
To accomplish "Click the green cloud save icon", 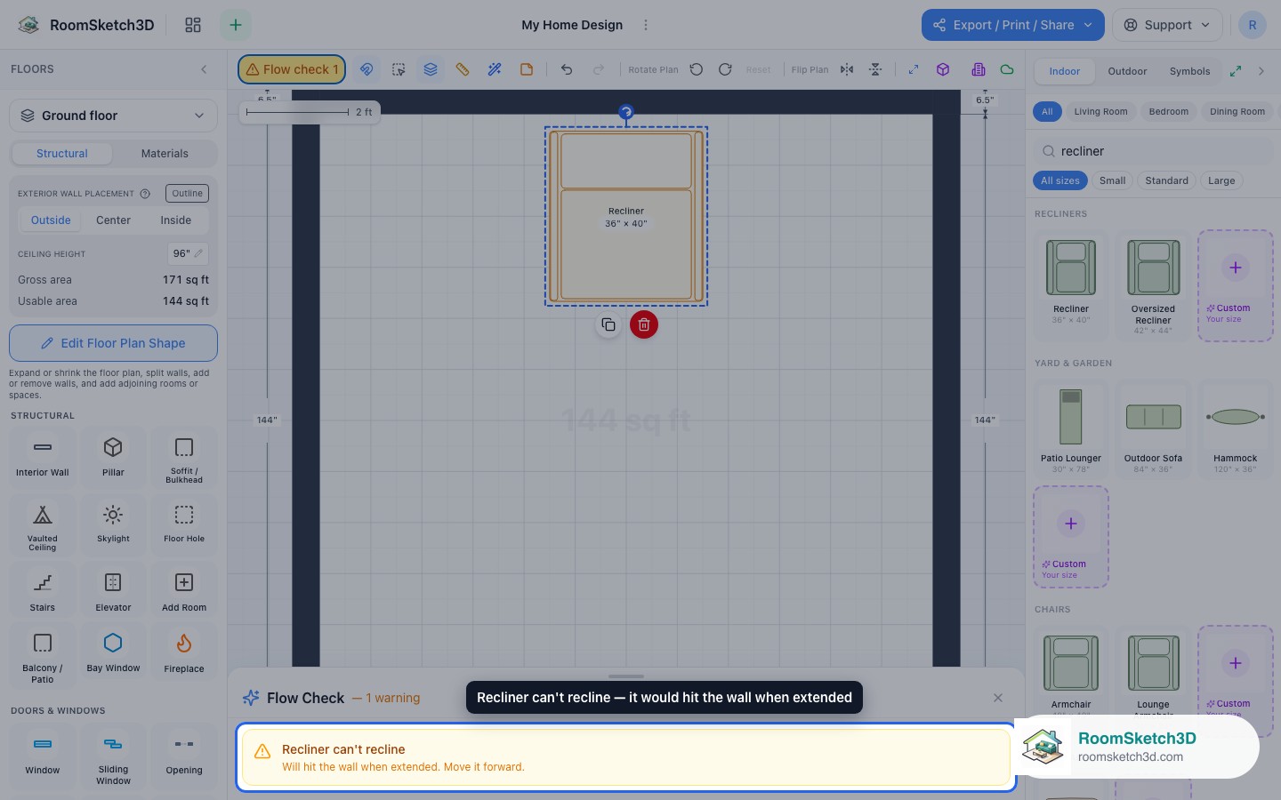I will point(1007,69).
